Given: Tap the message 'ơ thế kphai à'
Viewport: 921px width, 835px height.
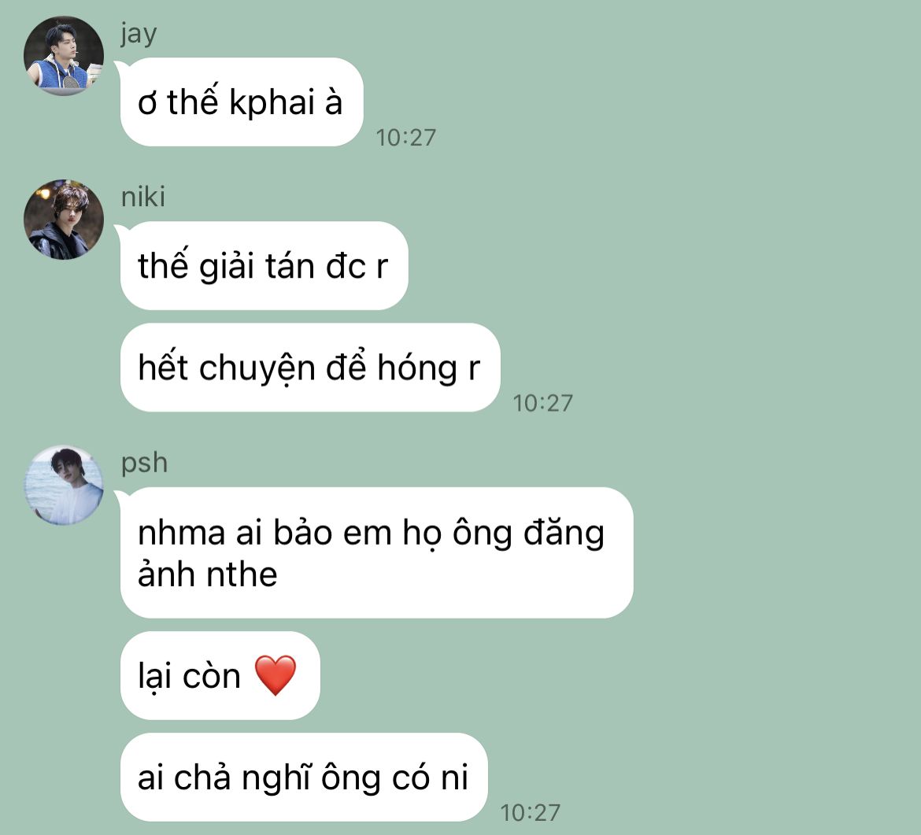Looking at the screenshot, I should point(242,102).
